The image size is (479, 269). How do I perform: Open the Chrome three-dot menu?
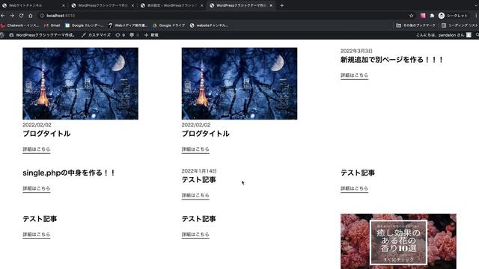476,16
